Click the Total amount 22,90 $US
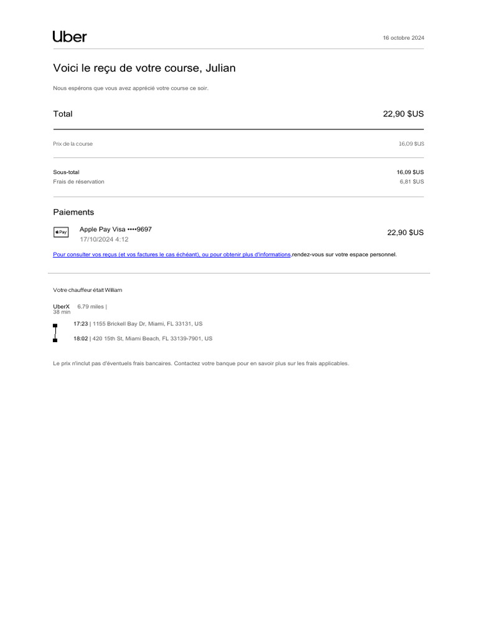Screen dimensions: 478x637 click(403, 114)
